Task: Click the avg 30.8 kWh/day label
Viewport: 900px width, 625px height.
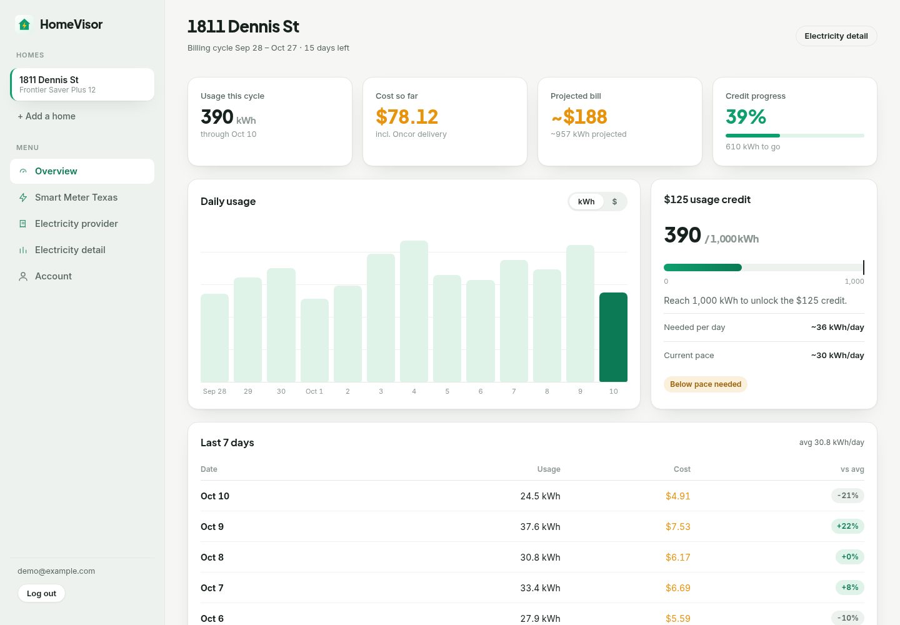Action: (x=831, y=442)
